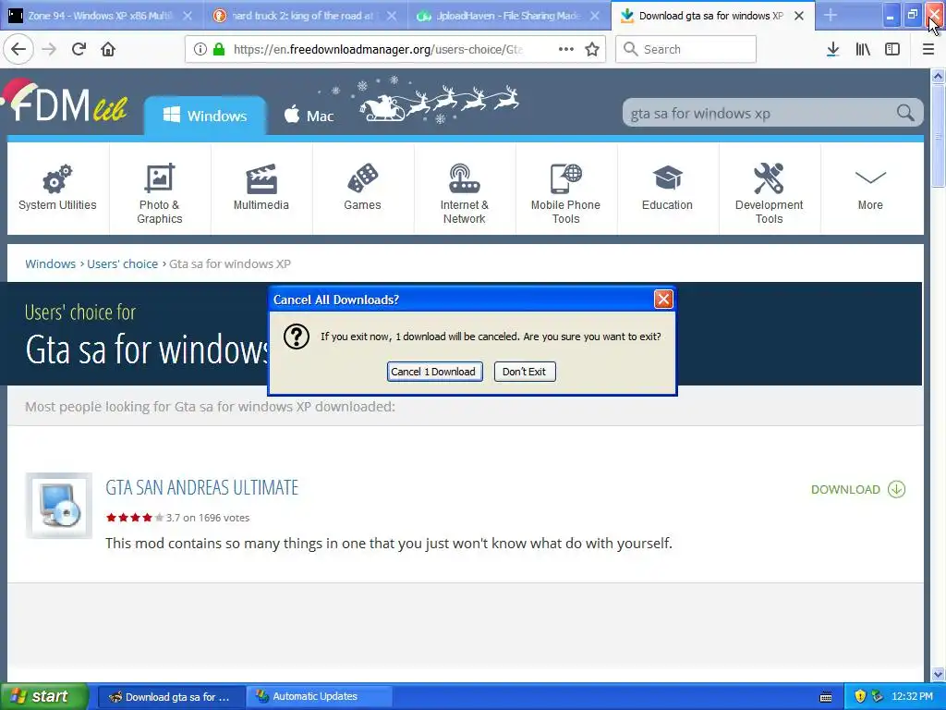The width and height of the screenshot is (946, 710).
Task: Click the 3.7 star rating
Action: (x=135, y=518)
